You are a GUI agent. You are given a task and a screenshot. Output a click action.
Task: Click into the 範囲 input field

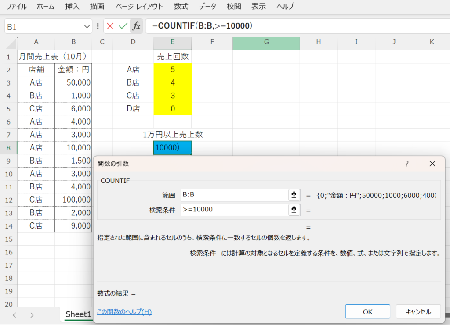point(233,195)
